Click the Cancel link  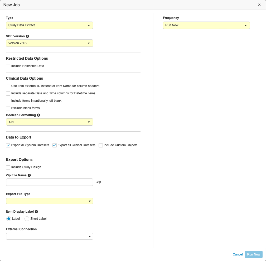tap(238, 254)
